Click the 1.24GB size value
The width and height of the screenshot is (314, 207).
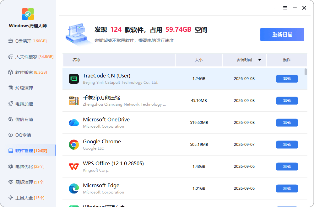199,79
